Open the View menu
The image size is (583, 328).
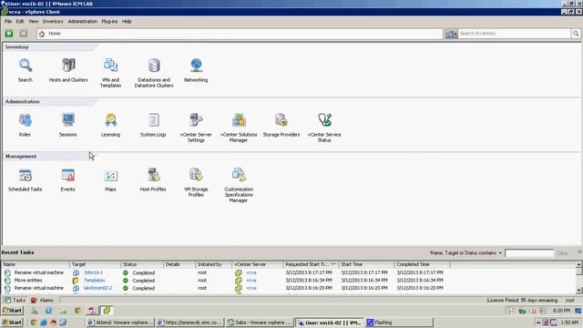[34, 22]
